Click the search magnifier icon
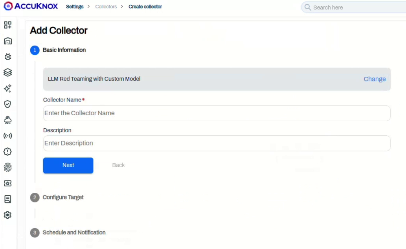 click(308, 7)
